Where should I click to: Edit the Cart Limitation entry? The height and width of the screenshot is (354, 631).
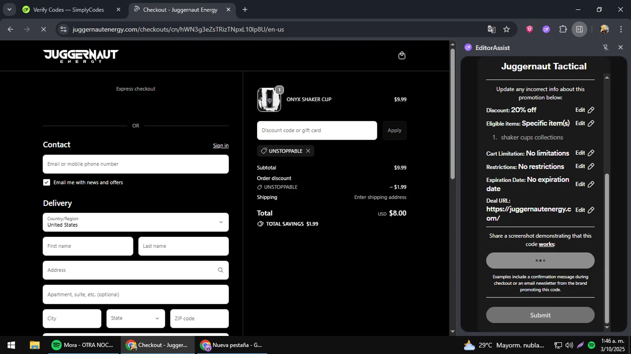point(585,153)
